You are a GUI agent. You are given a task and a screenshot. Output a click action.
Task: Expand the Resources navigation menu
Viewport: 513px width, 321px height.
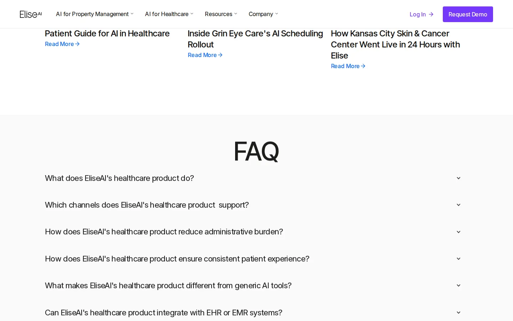pos(221,14)
